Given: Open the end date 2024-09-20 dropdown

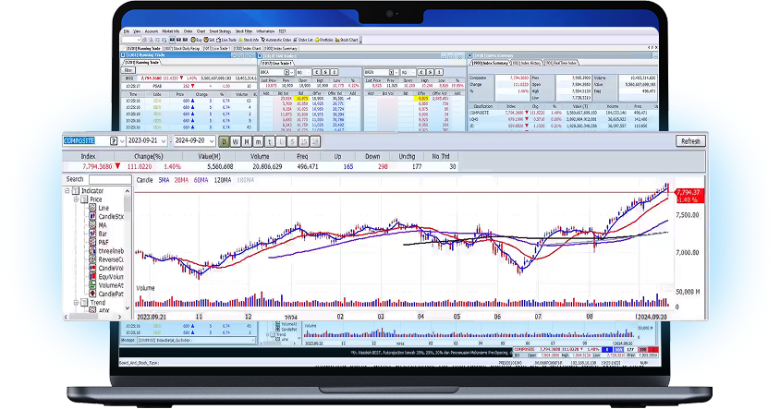Looking at the screenshot, I should [x=211, y=141].
